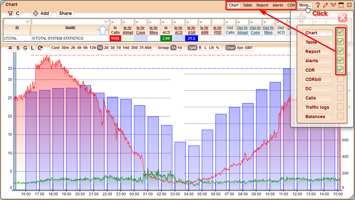This screenshot has height=200, width=355.
Task: Select the User timezone option
Action: pos(230,48)
